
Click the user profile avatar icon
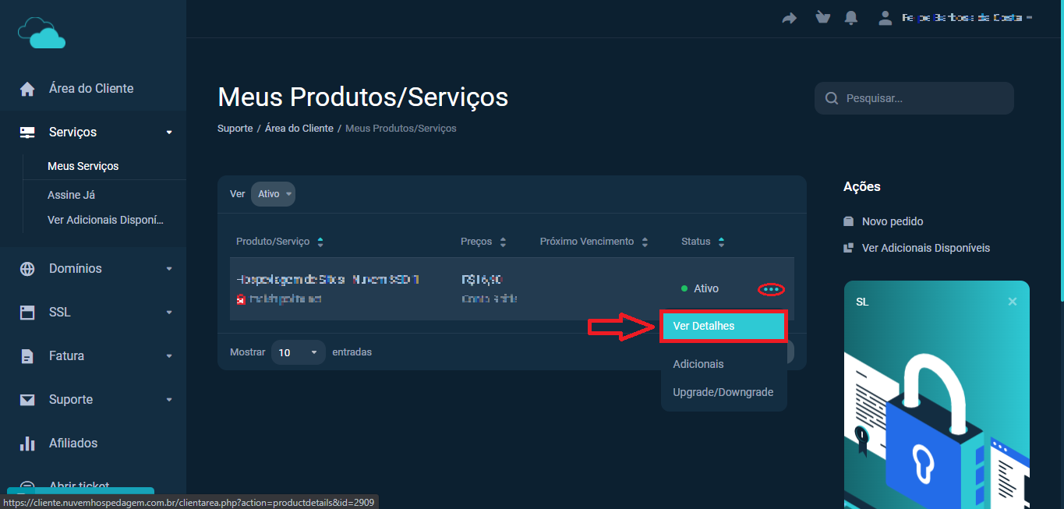click(x=885, y=18)
